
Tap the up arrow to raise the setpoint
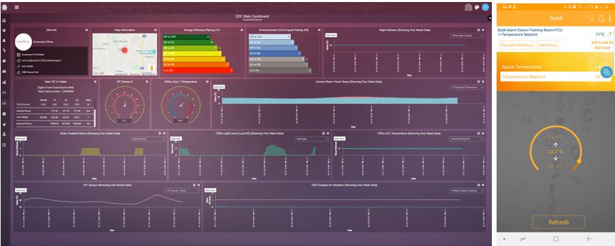[555, 145]
